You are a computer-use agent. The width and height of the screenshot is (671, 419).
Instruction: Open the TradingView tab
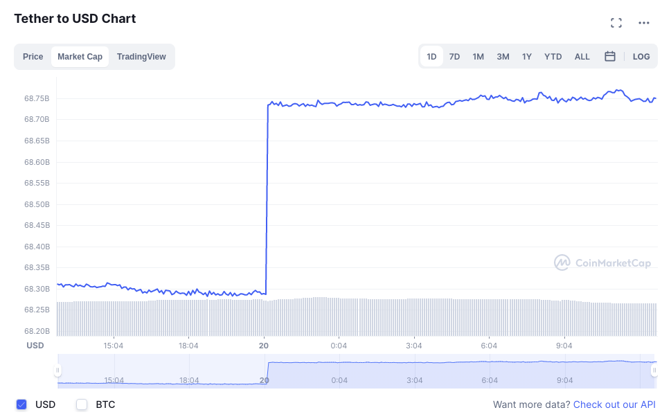141,57
